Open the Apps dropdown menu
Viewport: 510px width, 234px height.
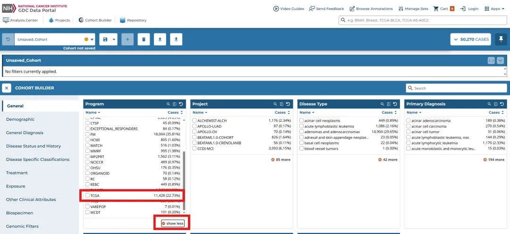(x=494, y=9)
